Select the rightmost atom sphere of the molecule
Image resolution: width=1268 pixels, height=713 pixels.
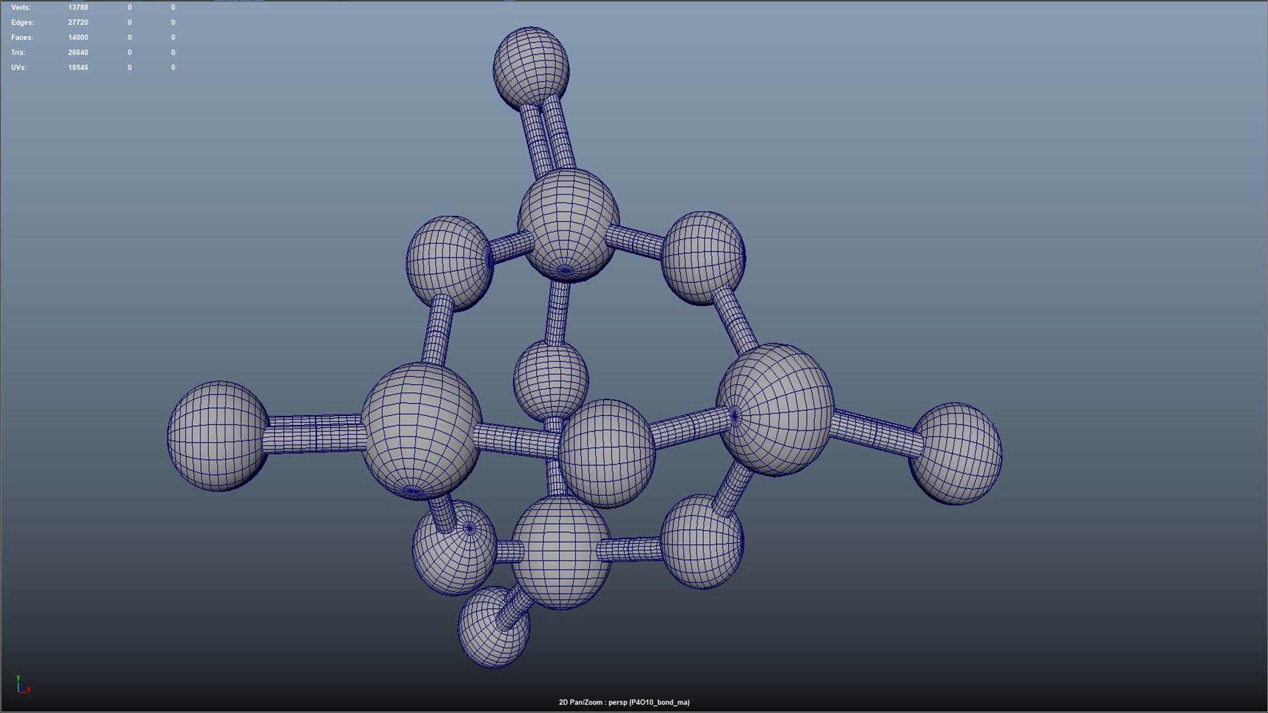tap(956, 454)
